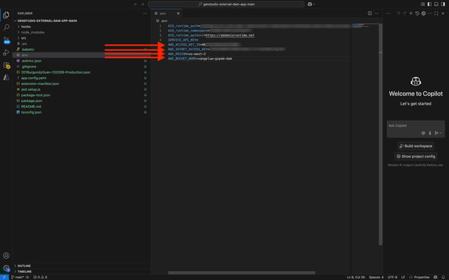The height and width of the screenshot is (280, 449).
Task: Open the editor more actions menu
Action: [377, 13]
